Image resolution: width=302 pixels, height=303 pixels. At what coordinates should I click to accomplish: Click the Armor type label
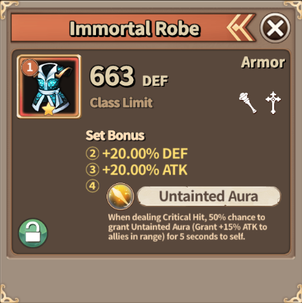(263, 63)
